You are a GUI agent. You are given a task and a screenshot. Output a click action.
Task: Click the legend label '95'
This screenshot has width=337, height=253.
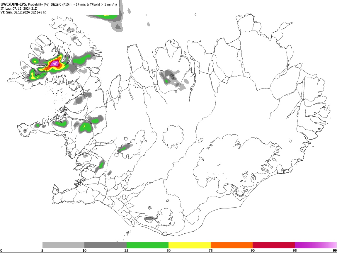coord(295,250)
